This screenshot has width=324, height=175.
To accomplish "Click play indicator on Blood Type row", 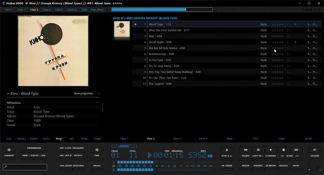I will click(x=136, y=24).
